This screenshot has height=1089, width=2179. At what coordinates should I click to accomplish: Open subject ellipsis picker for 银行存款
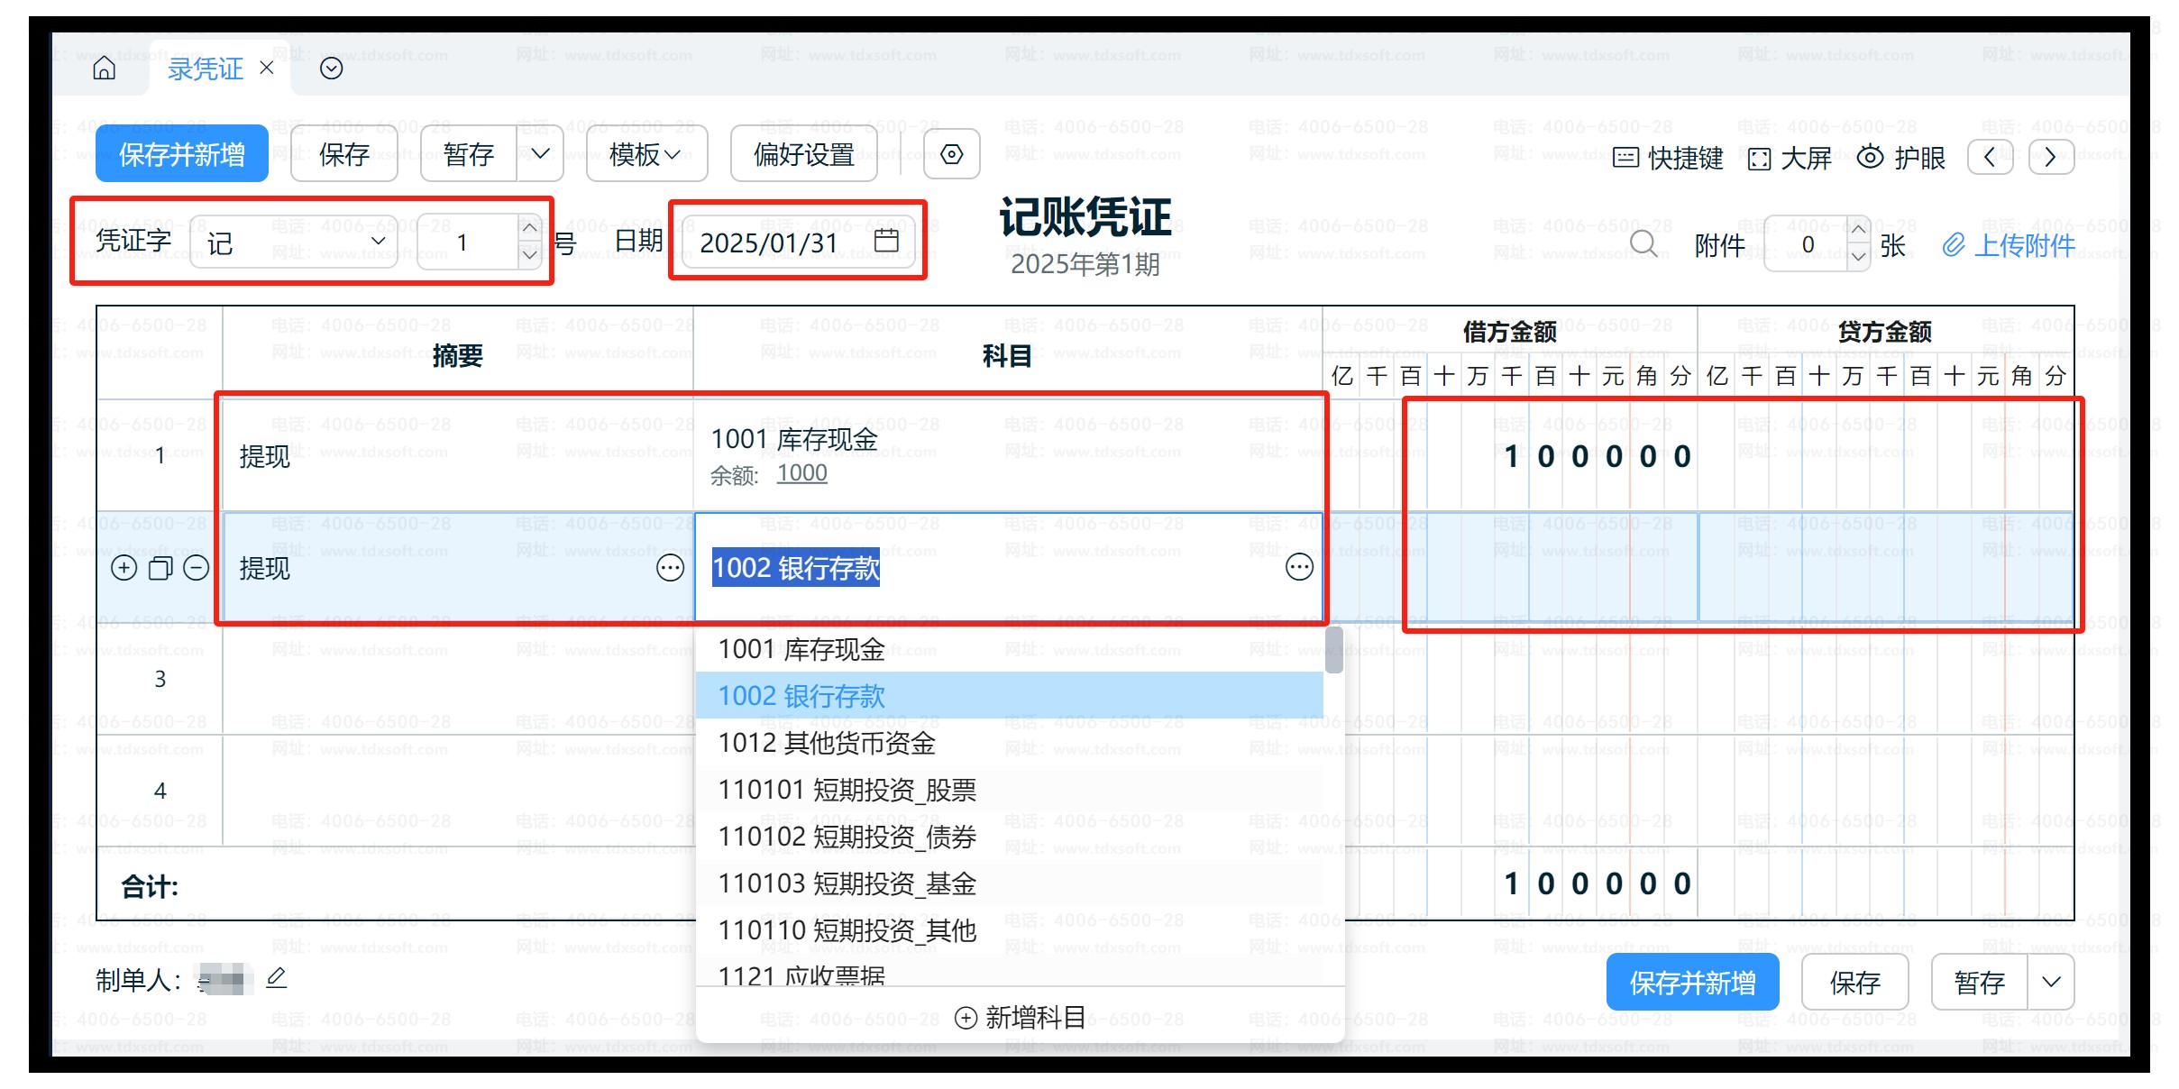1298,567
